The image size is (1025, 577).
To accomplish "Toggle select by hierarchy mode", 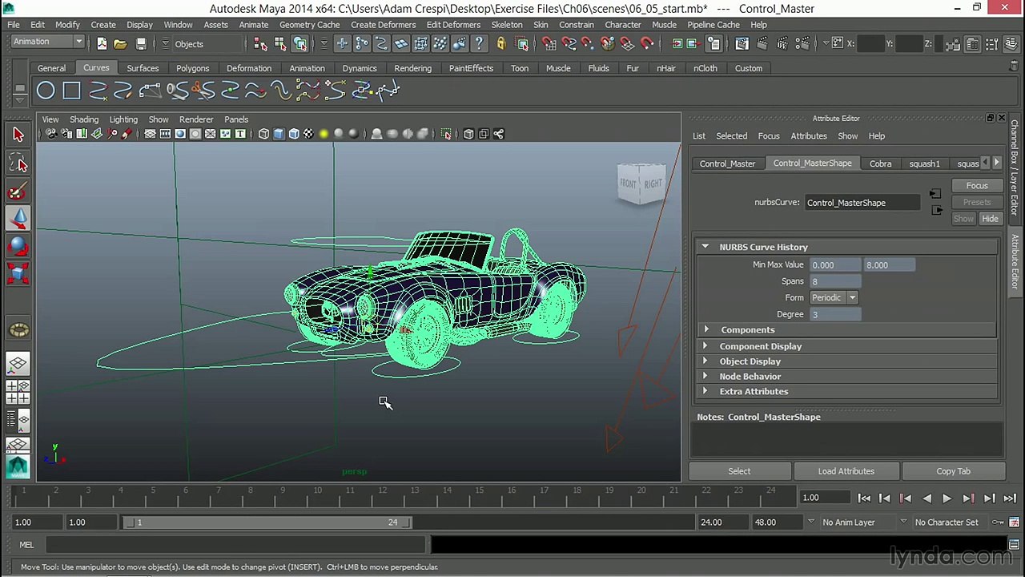I will pos(260,44).
